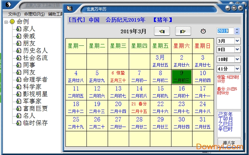
Task: Click the icon next to 富商巨贾
Action: coord(19,109)
